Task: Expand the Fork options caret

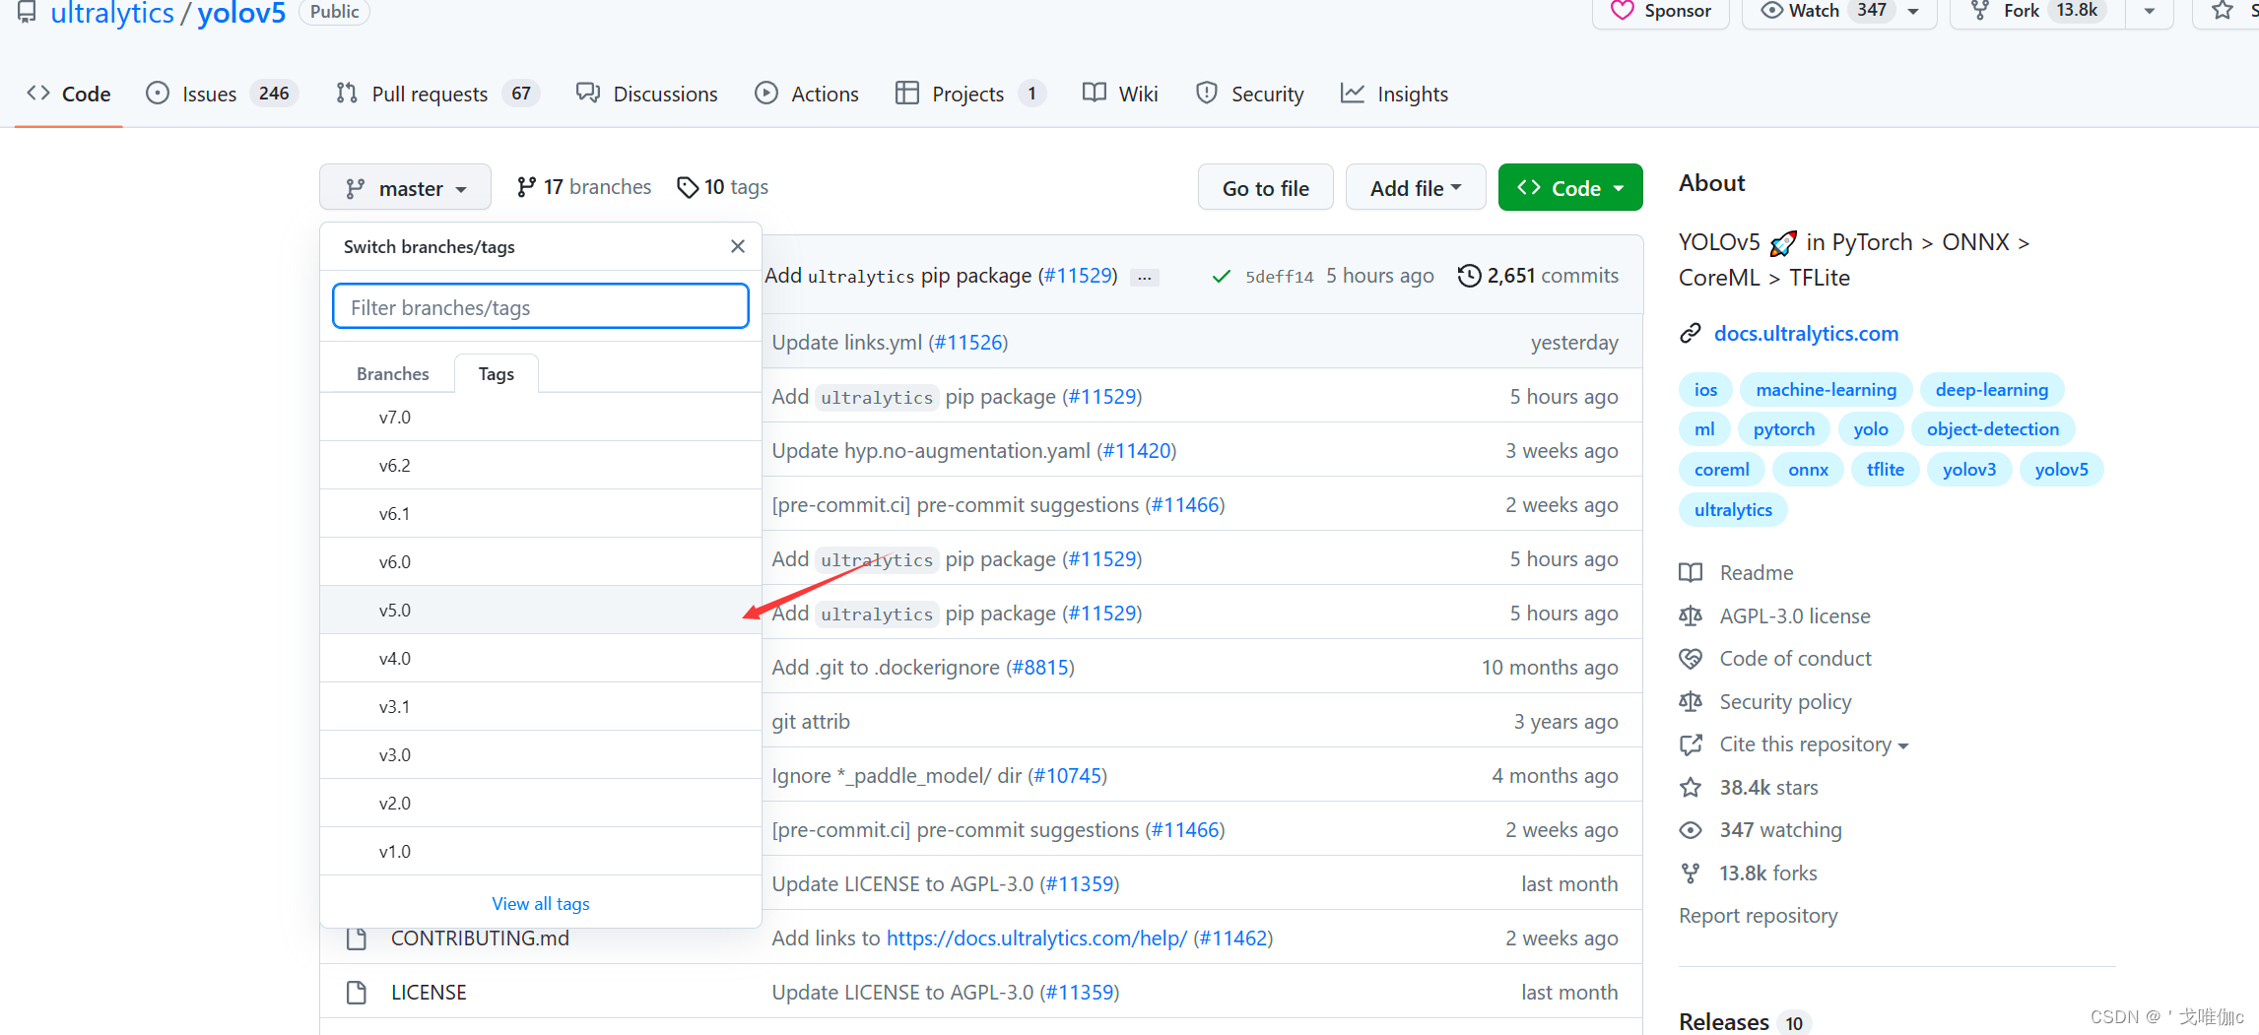Action: tap(2150, 12)
